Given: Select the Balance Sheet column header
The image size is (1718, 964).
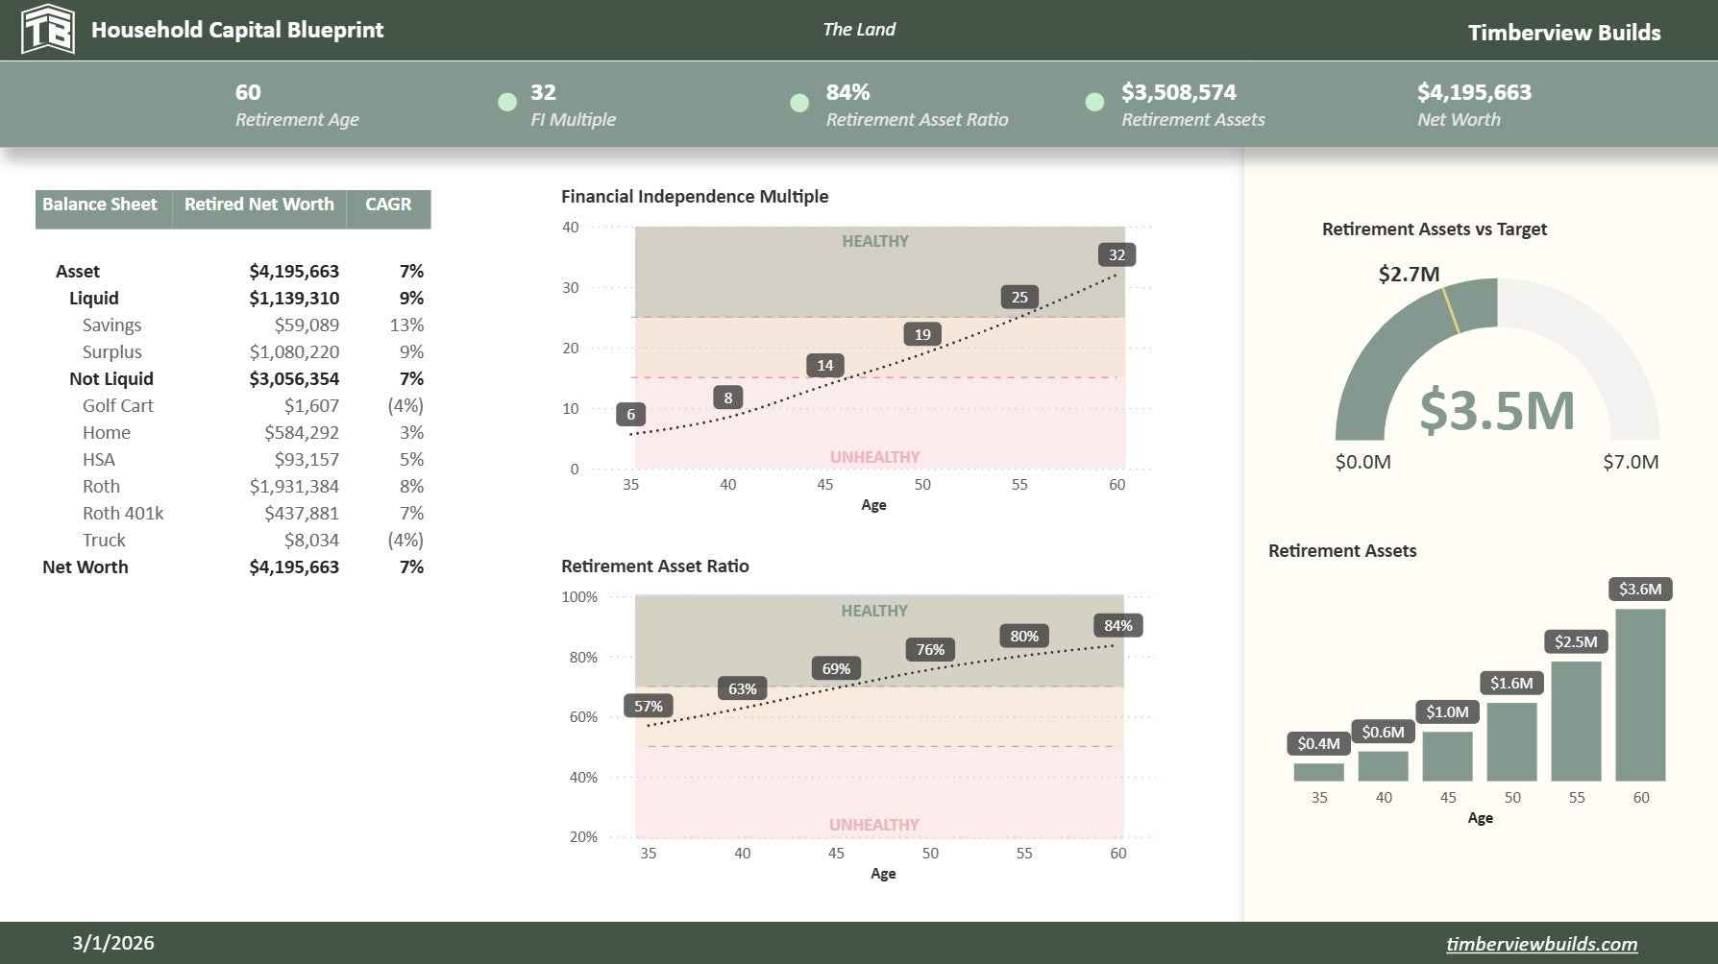Looking at the screenshot, I should pos(99,205).
